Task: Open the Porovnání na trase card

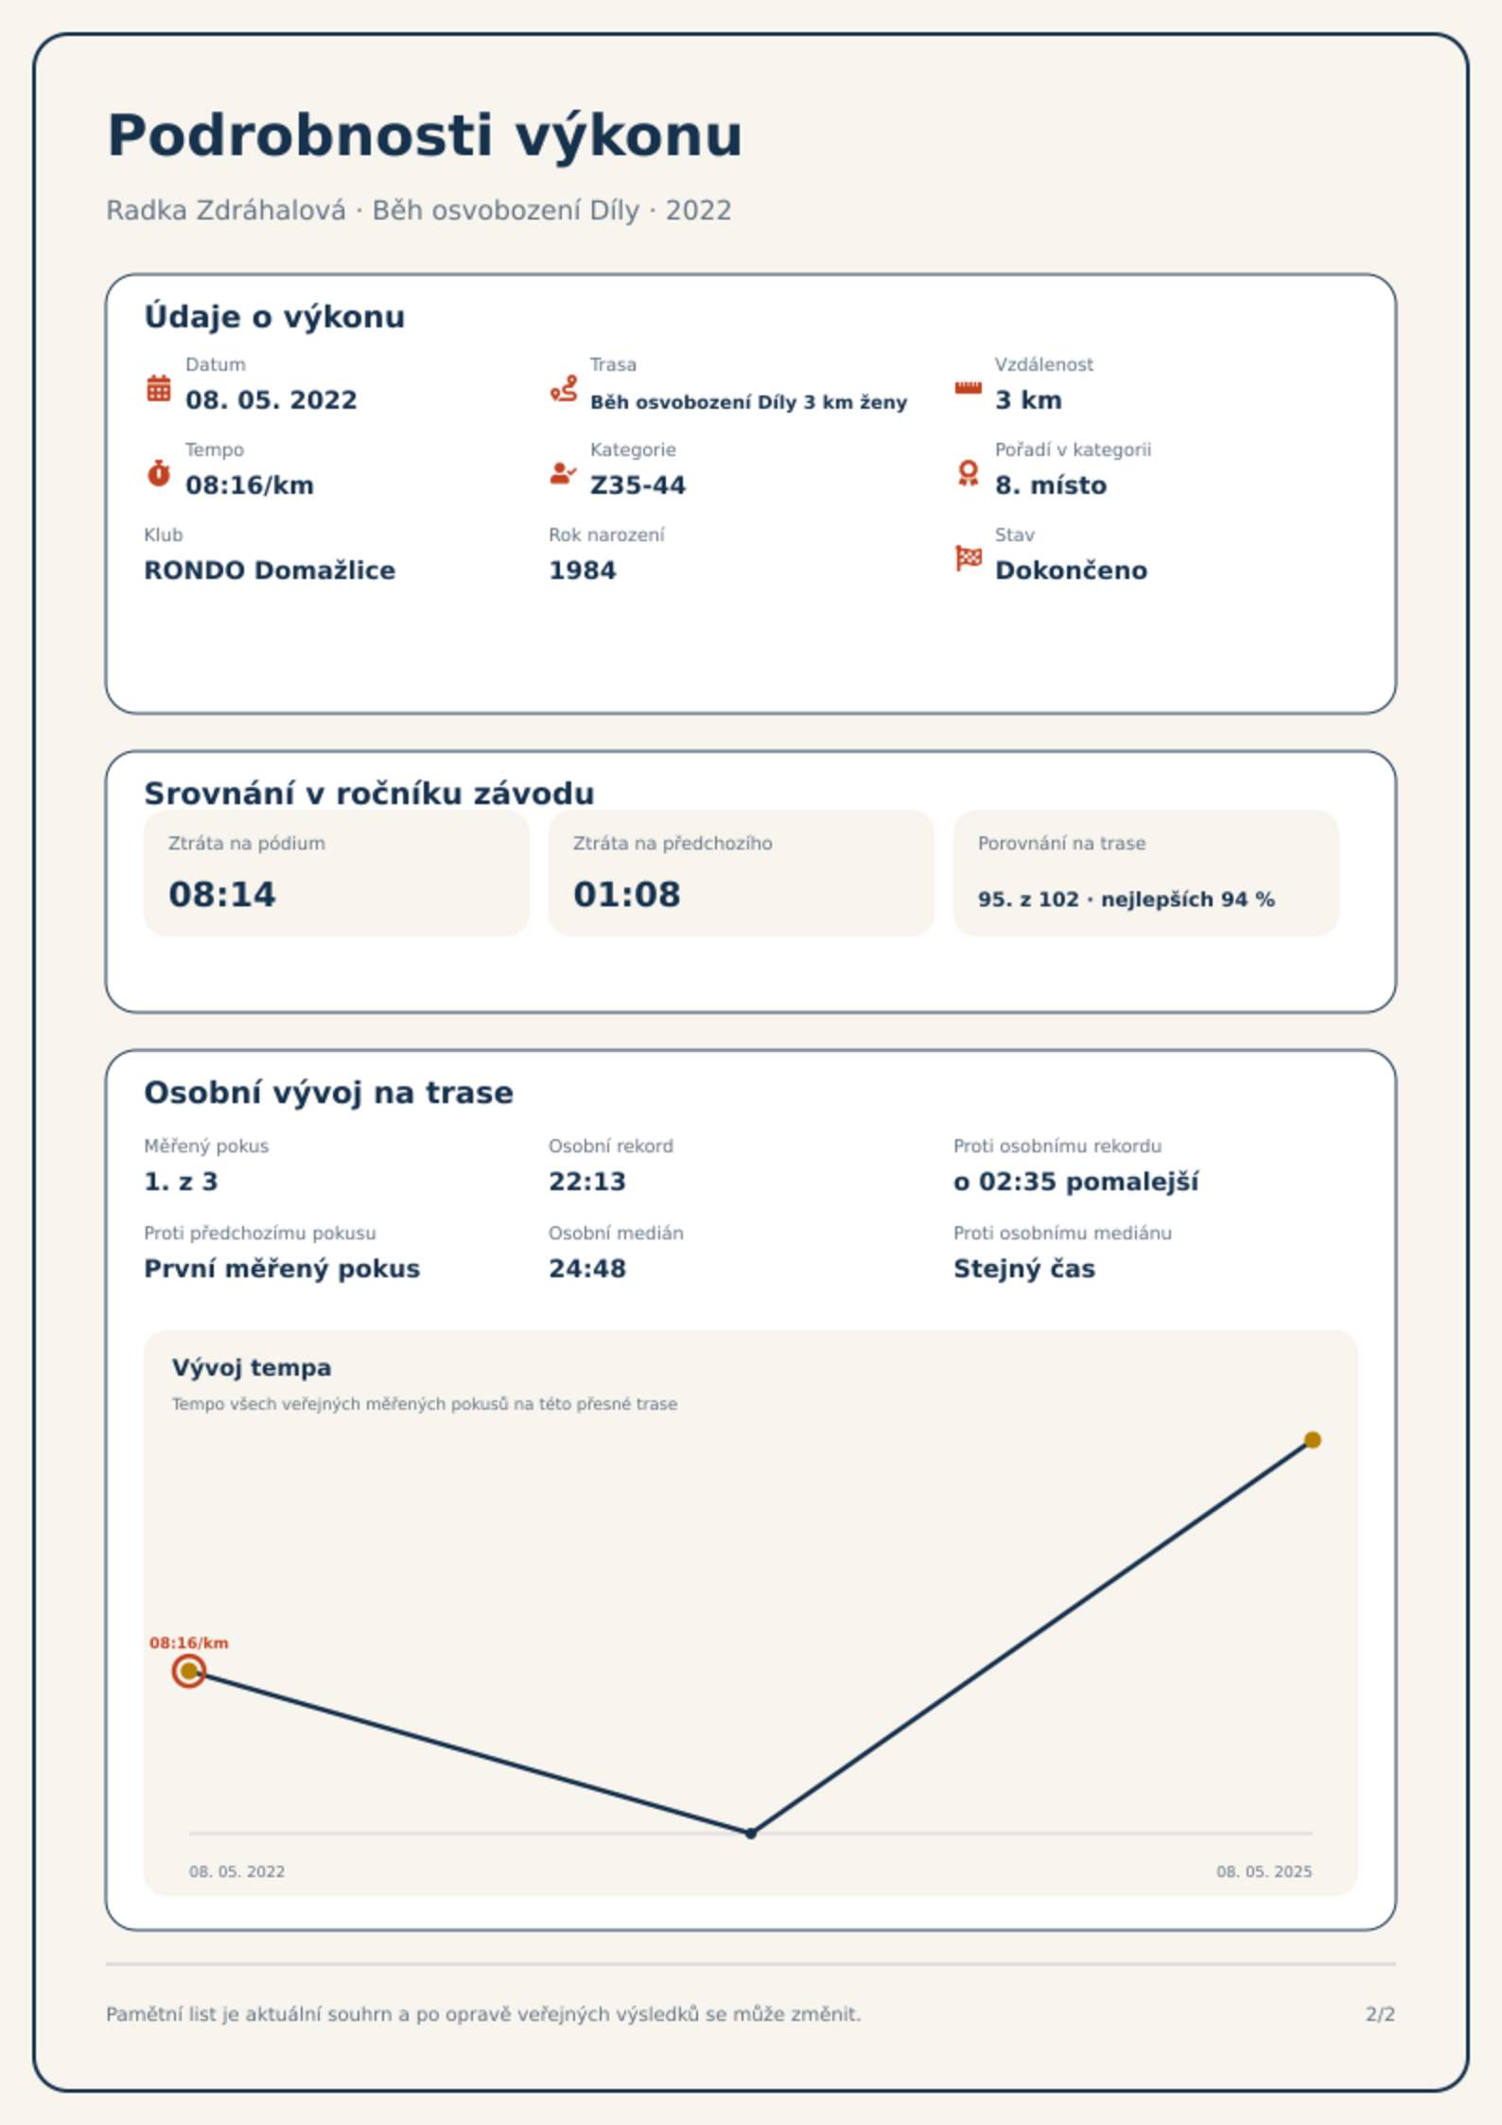Action: click(x=1145, y=872)
